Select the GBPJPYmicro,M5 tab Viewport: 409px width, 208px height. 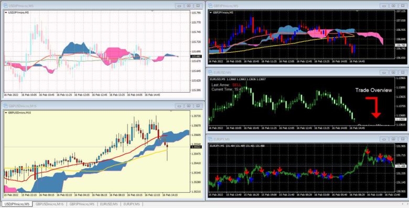coord(82,204)
